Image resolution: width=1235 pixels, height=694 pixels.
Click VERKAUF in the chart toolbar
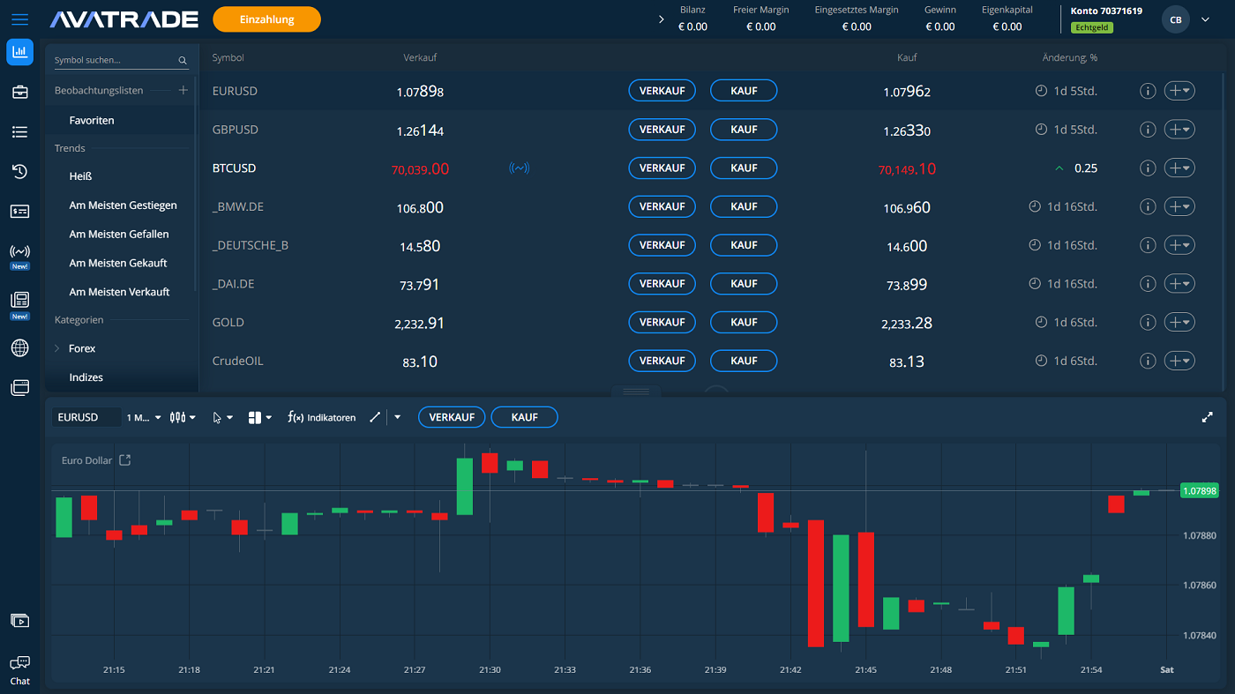[x=452, y=417]
